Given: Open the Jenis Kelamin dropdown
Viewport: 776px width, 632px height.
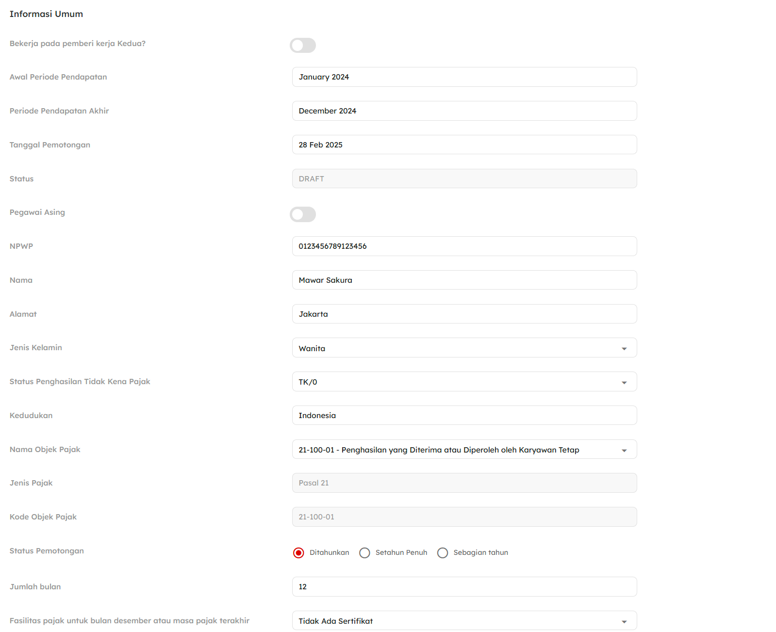Looking at the screenshot, I should (x=464, y=348).
